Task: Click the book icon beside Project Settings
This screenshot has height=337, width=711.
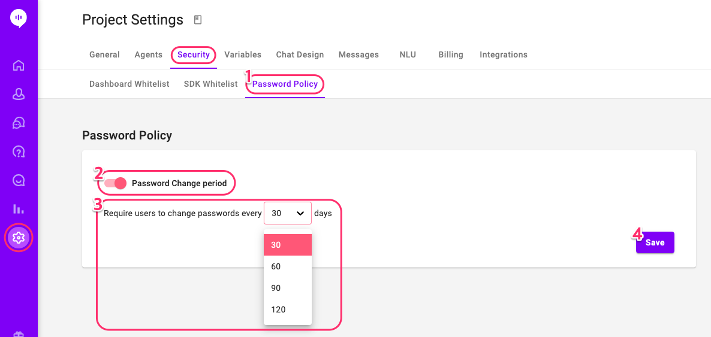Action: pyautogui.click(x=197, y=20)
